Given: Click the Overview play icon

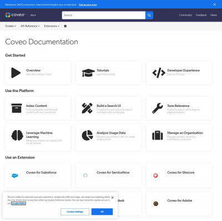Looking at the screenshot, I should [x=16, y=73].
